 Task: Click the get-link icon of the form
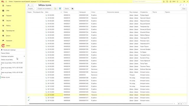tap(180, 5)
